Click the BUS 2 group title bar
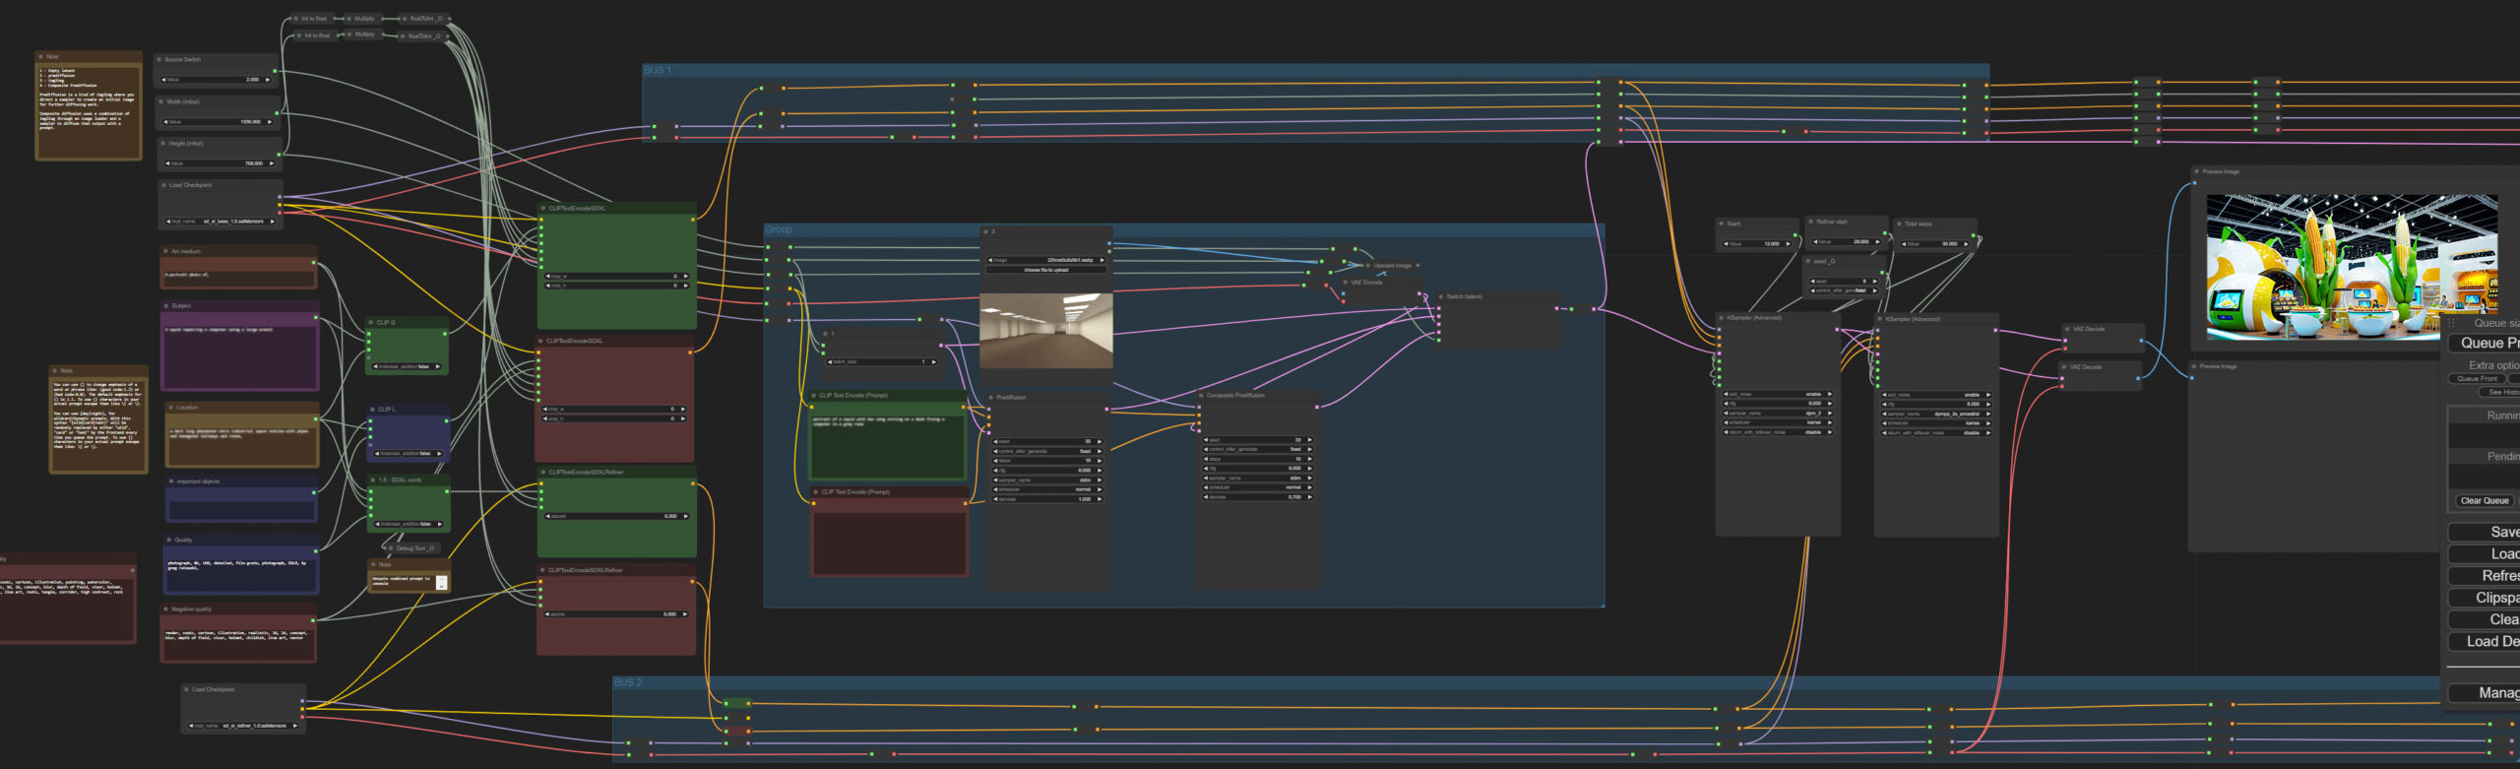The height and width of the screenshot is (769, 2520). [628, 683]
